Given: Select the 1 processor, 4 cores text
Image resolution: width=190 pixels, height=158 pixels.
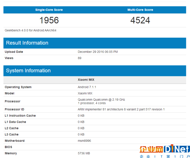Looking at the screenshot, I should [x=92, y=103].
